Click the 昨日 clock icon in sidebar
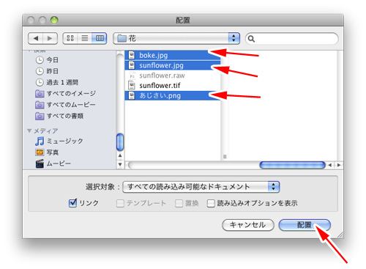Image resolution: width=366 pixels, height=269 pixels. click(x=40, y=71)
